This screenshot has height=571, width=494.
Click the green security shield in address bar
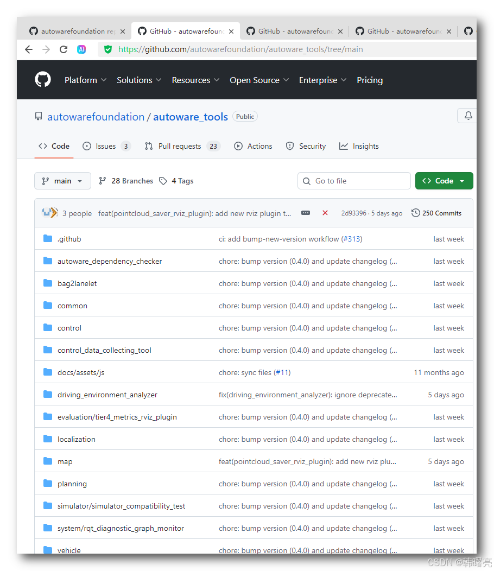tap(108, 49)
